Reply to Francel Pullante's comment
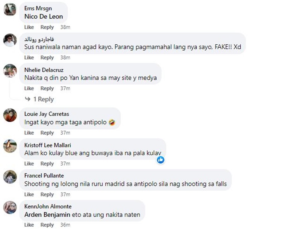 (47, 194)
